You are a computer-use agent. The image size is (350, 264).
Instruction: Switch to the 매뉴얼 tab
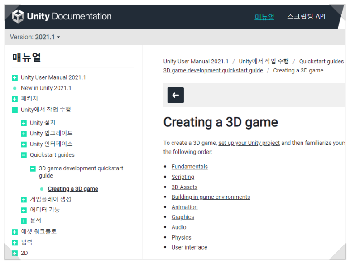coord(264,16)
